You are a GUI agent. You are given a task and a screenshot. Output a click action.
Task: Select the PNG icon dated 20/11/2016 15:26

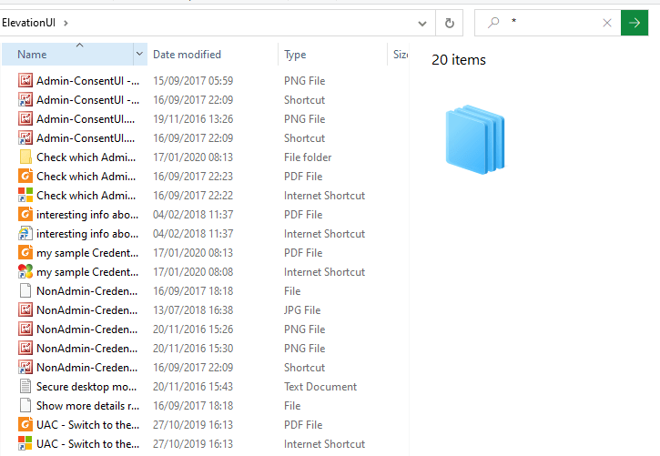(25, 329)
